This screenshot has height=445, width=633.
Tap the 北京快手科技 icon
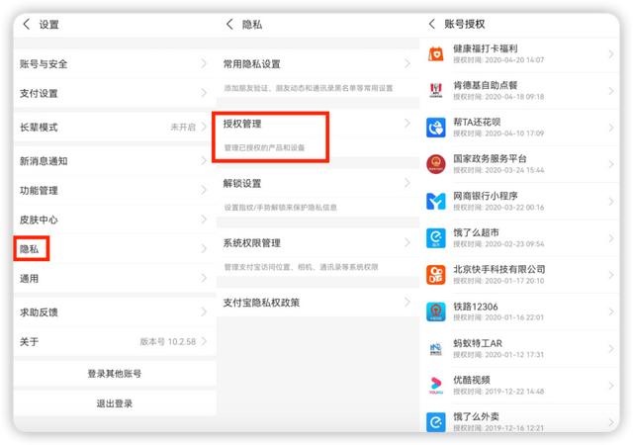[x=437, y=274]
